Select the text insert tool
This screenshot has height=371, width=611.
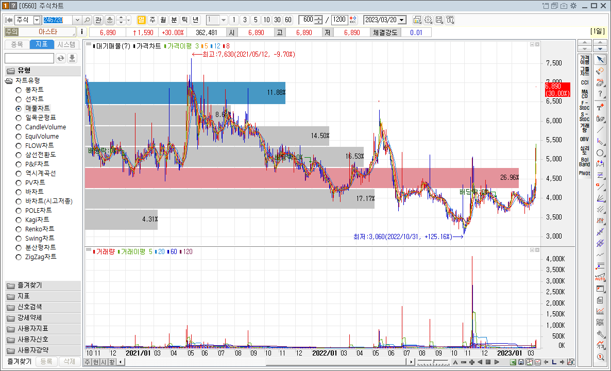click(600, 107)
